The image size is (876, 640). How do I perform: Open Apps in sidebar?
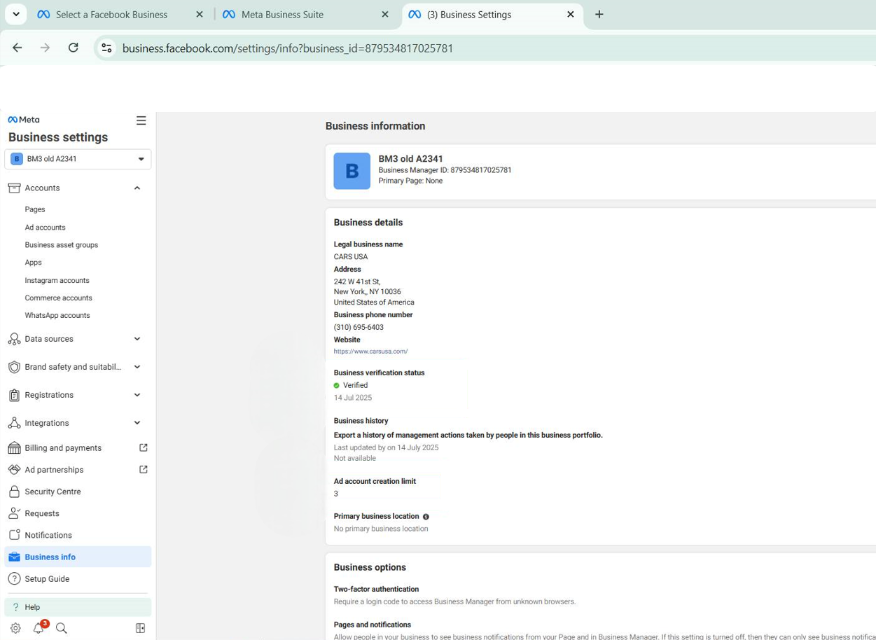(33, 263)
